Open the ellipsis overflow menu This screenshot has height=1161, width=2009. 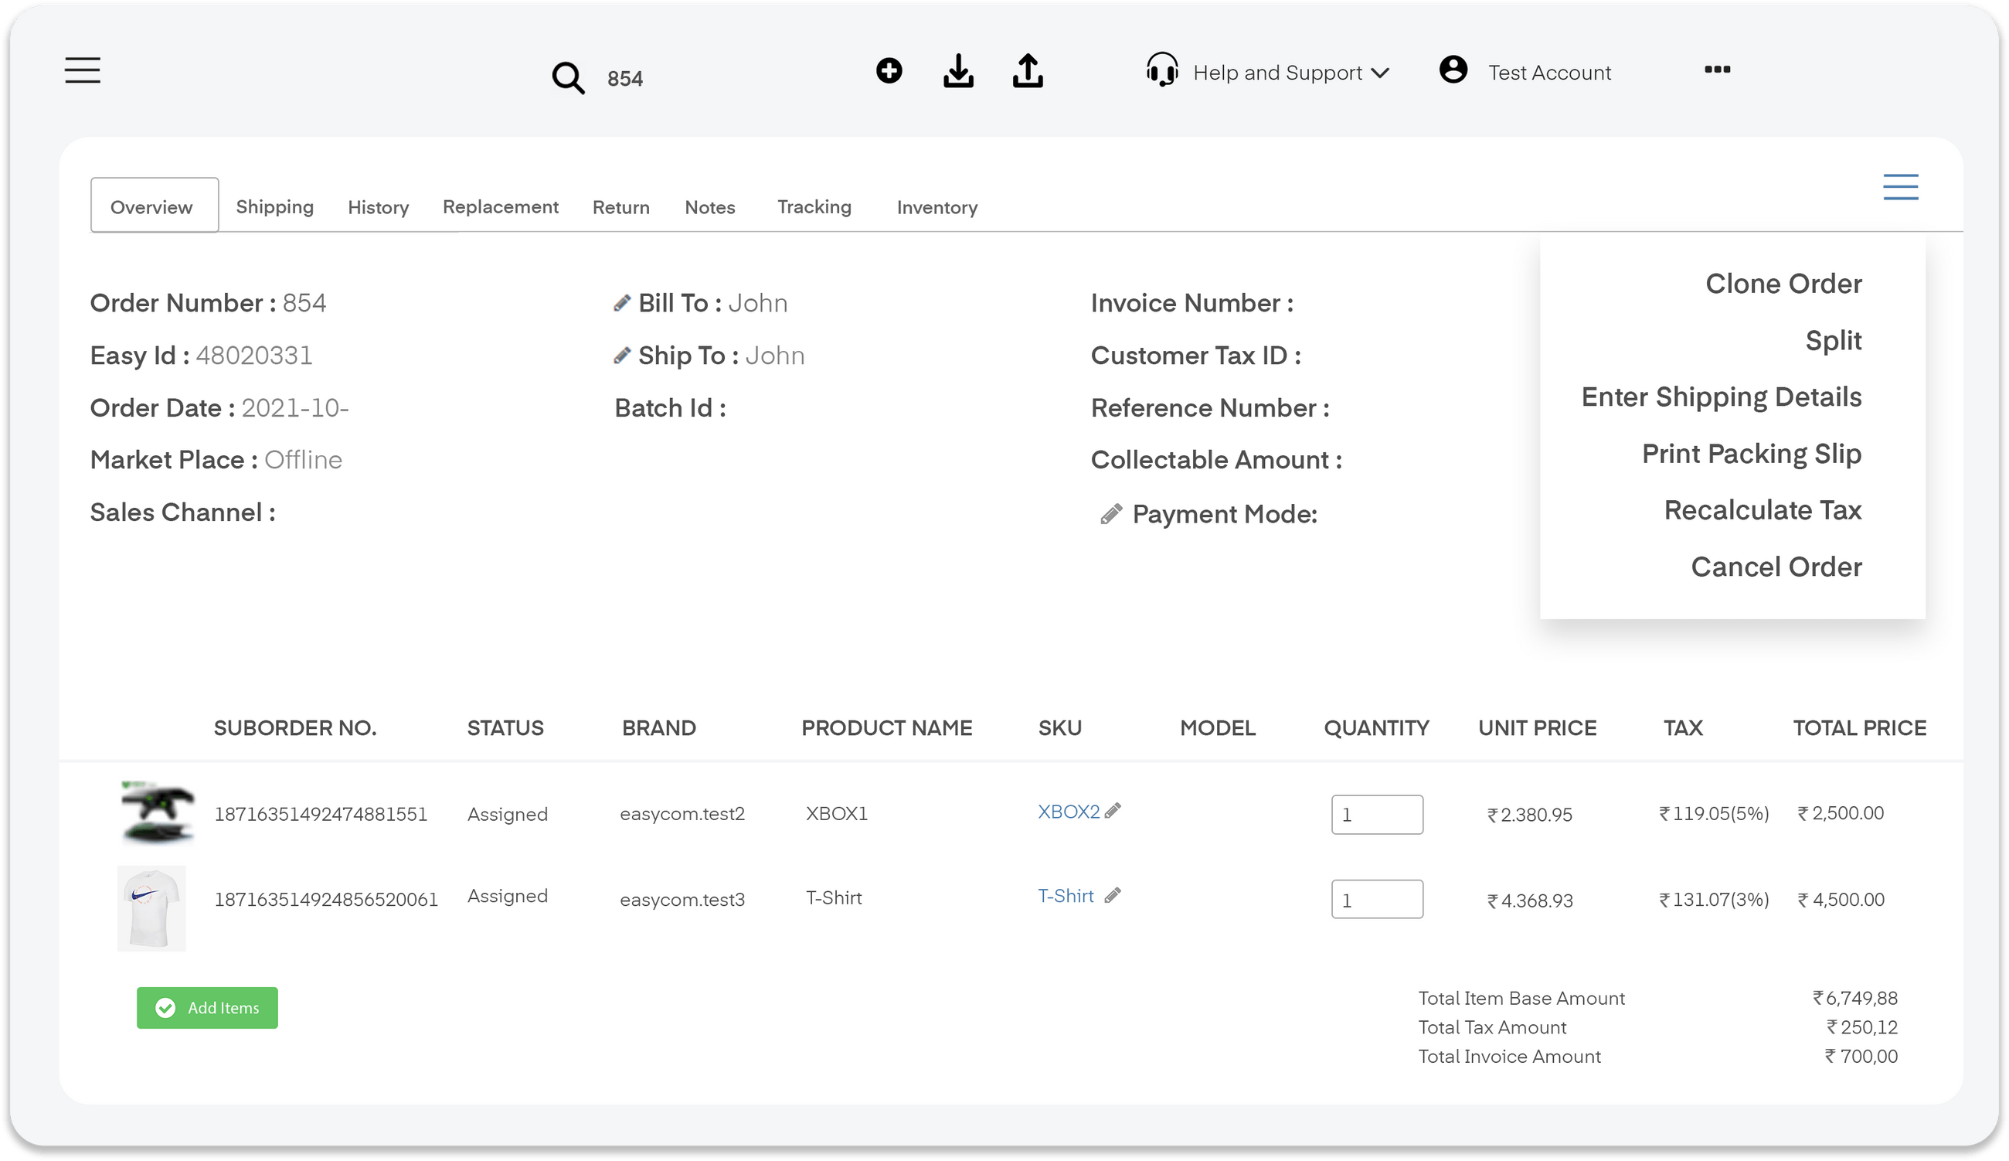[1718, 70]
